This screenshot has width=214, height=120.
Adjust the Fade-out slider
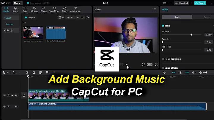coord(163,50)
